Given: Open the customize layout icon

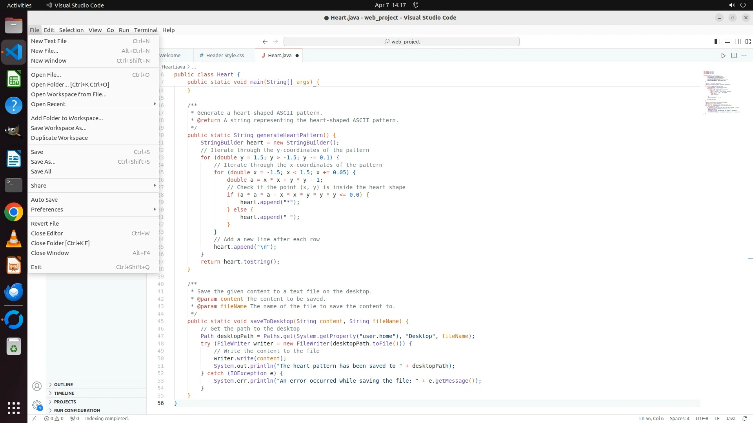Looking at the screenshot, I should coord(748,42).
